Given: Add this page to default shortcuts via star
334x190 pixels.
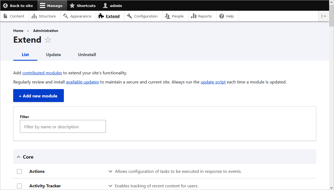Looking at the screenshot, I should point(48,40).
